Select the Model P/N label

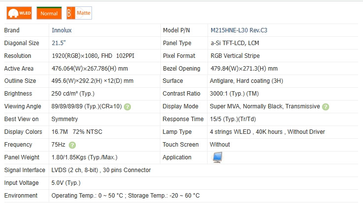(177, 30)
